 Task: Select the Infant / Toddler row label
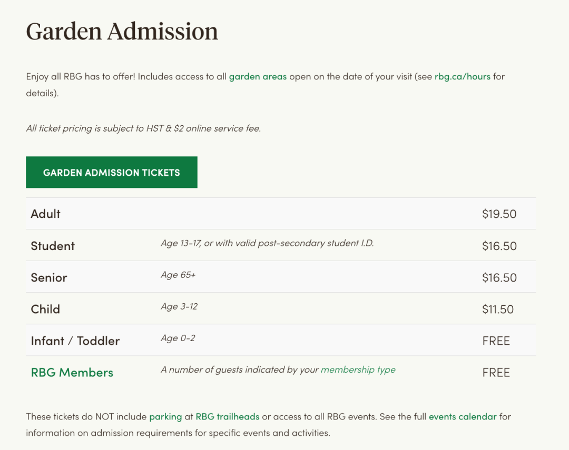point(75,341)
